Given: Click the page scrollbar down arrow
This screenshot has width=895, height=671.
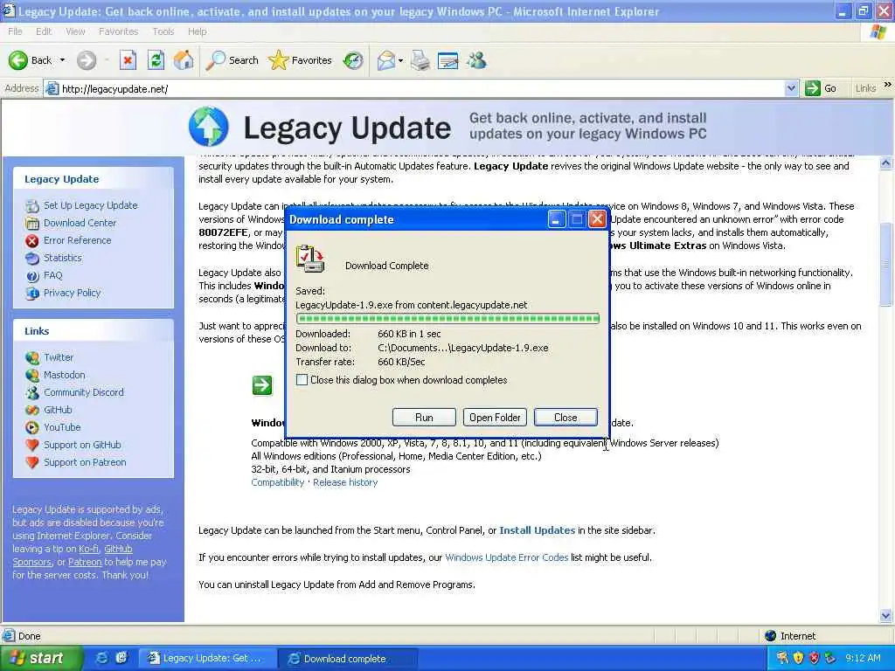Looking at the screenshot, I should [x=886, y=615].
